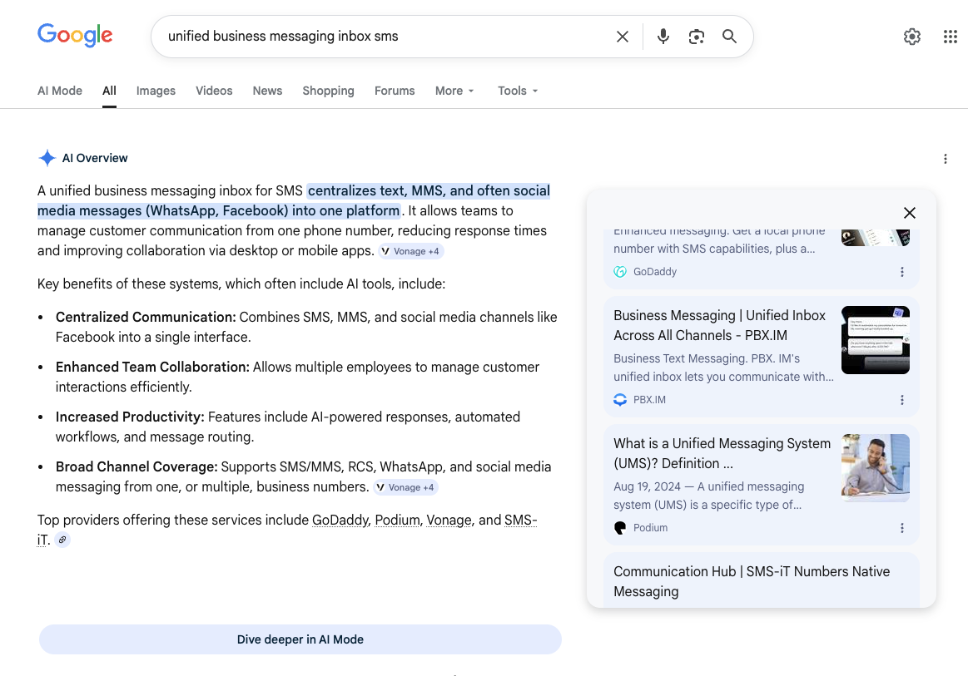Viewport: 968px width, 676px height.
Task: Click the Increased Productivity bullet heading
Action: [130, 417]
